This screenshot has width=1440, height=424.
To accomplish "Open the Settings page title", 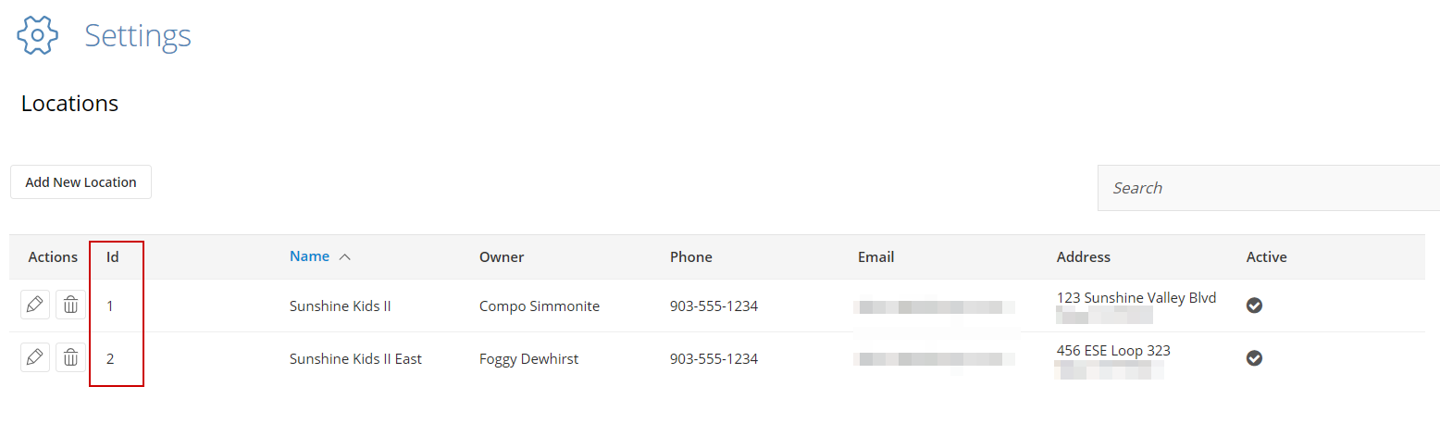I will [x=138, y=35].
